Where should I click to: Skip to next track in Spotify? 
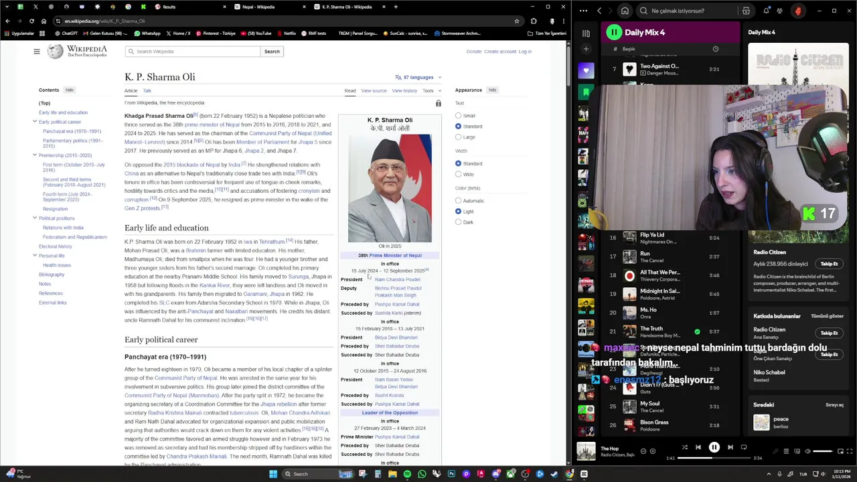[x=730, y=447]
